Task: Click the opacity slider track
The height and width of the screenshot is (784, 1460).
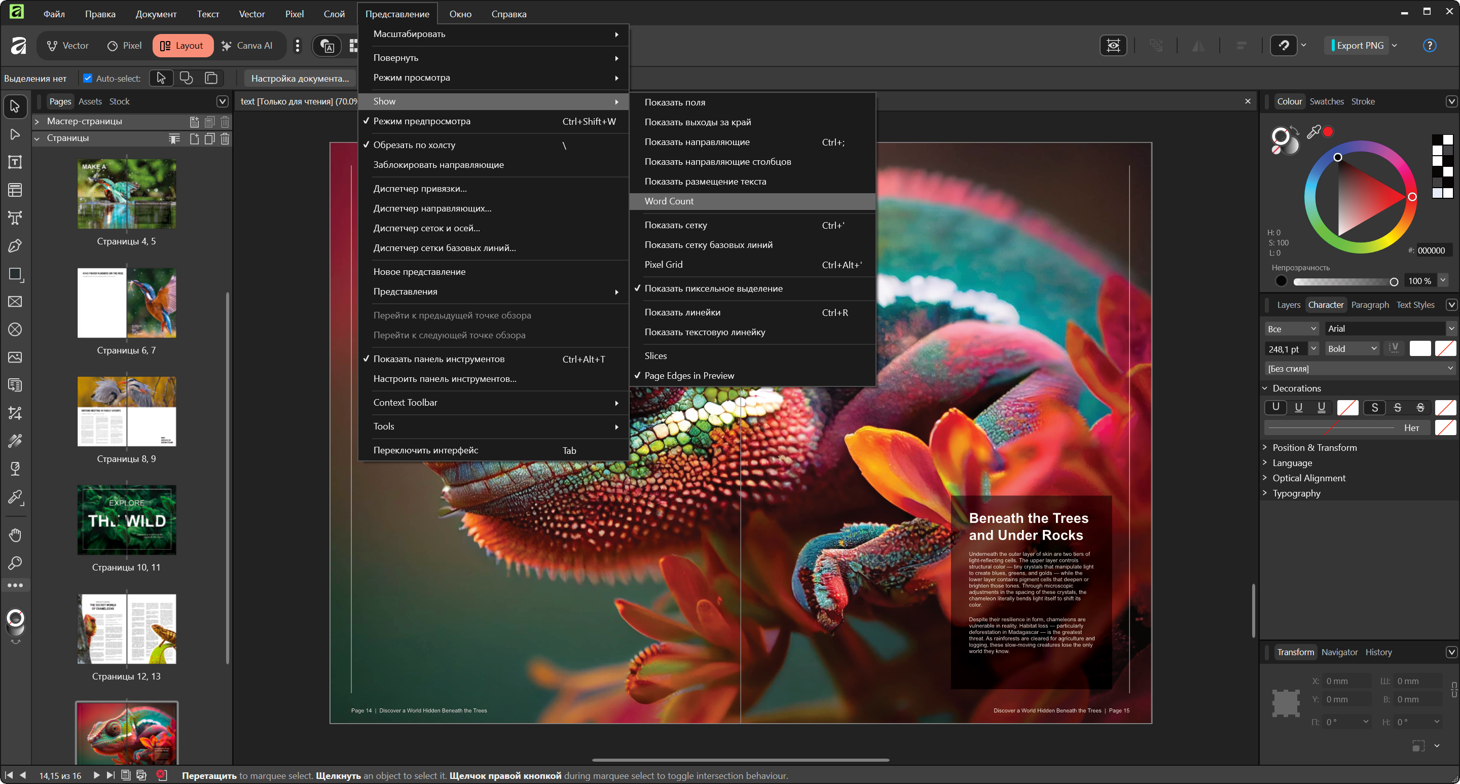Action: coord(1343,281)
